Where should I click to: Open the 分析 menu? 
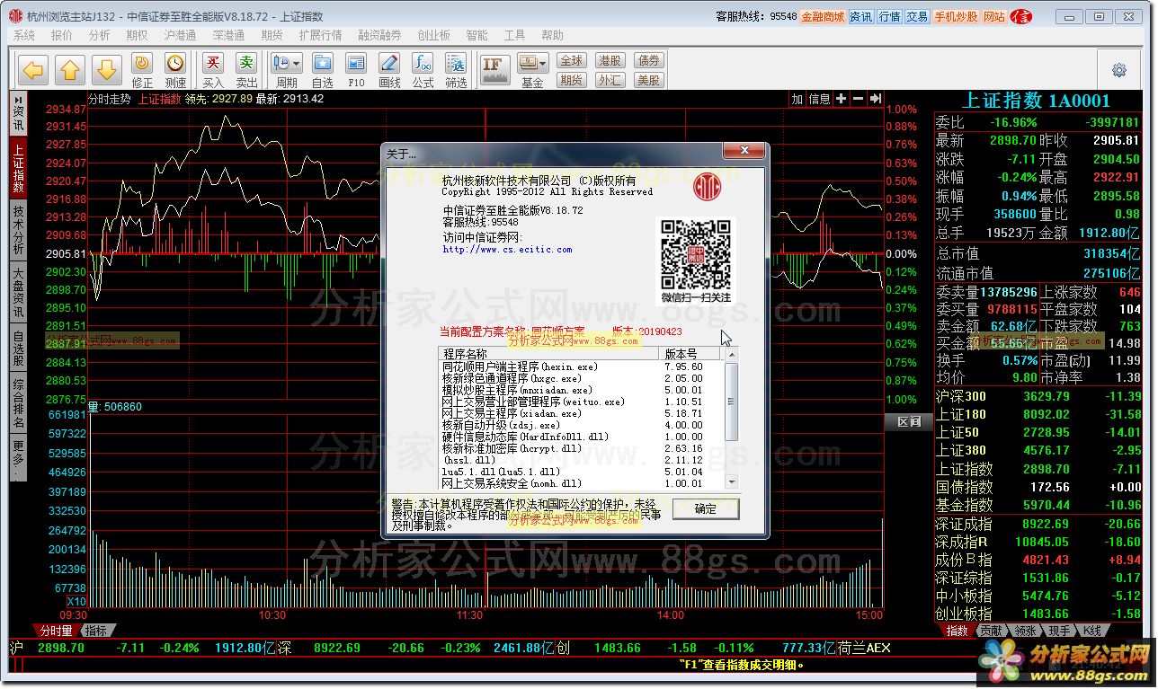(x=100, y=35)
